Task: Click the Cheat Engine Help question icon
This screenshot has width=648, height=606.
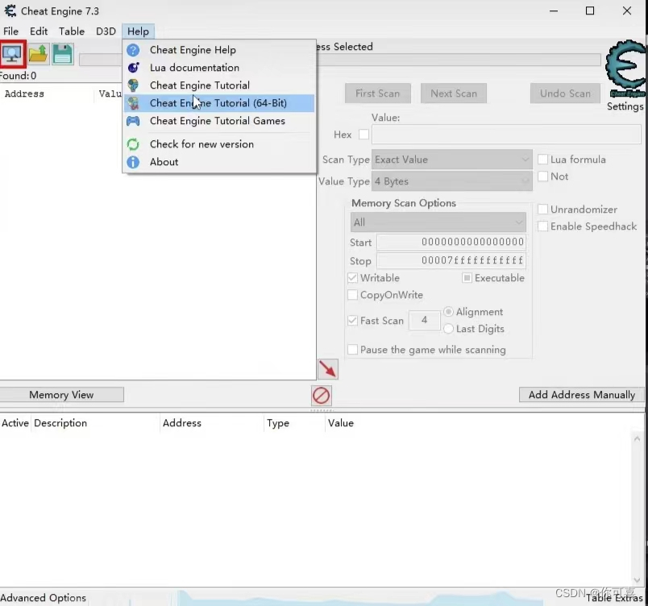Action: (133, 50)
